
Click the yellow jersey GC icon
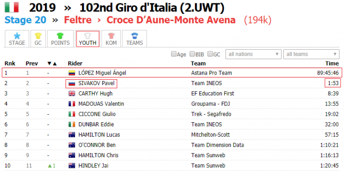(x=38, y=35)
